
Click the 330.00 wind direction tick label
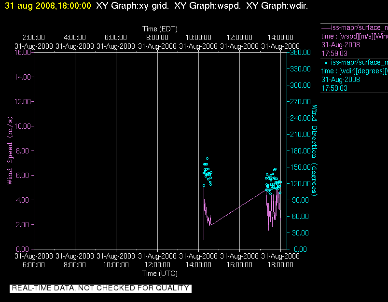(x=300, y=69)
